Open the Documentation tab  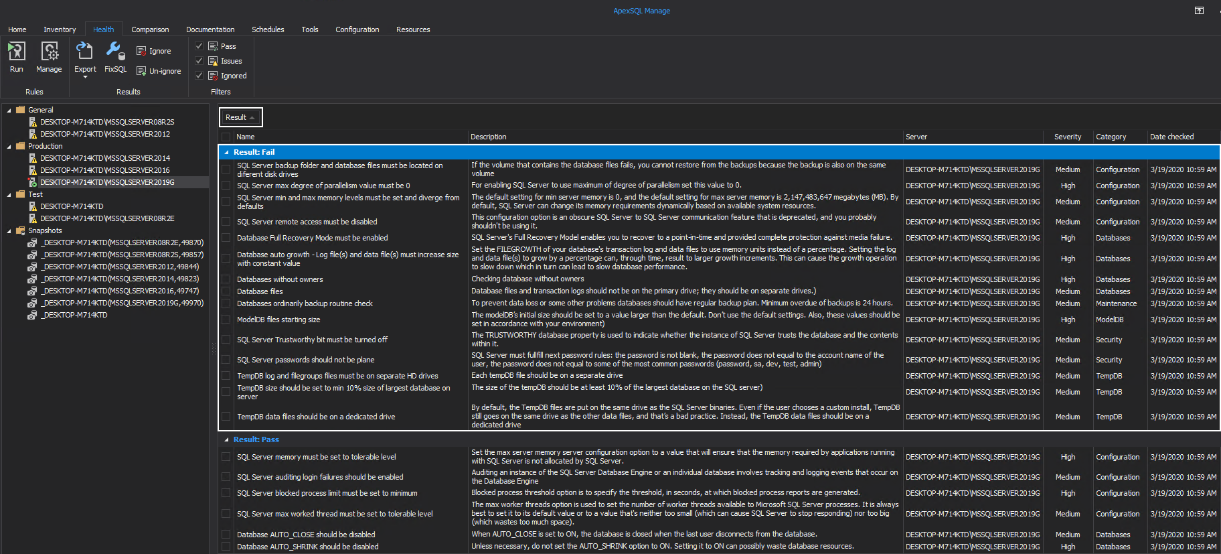click(x=210, y=29)
